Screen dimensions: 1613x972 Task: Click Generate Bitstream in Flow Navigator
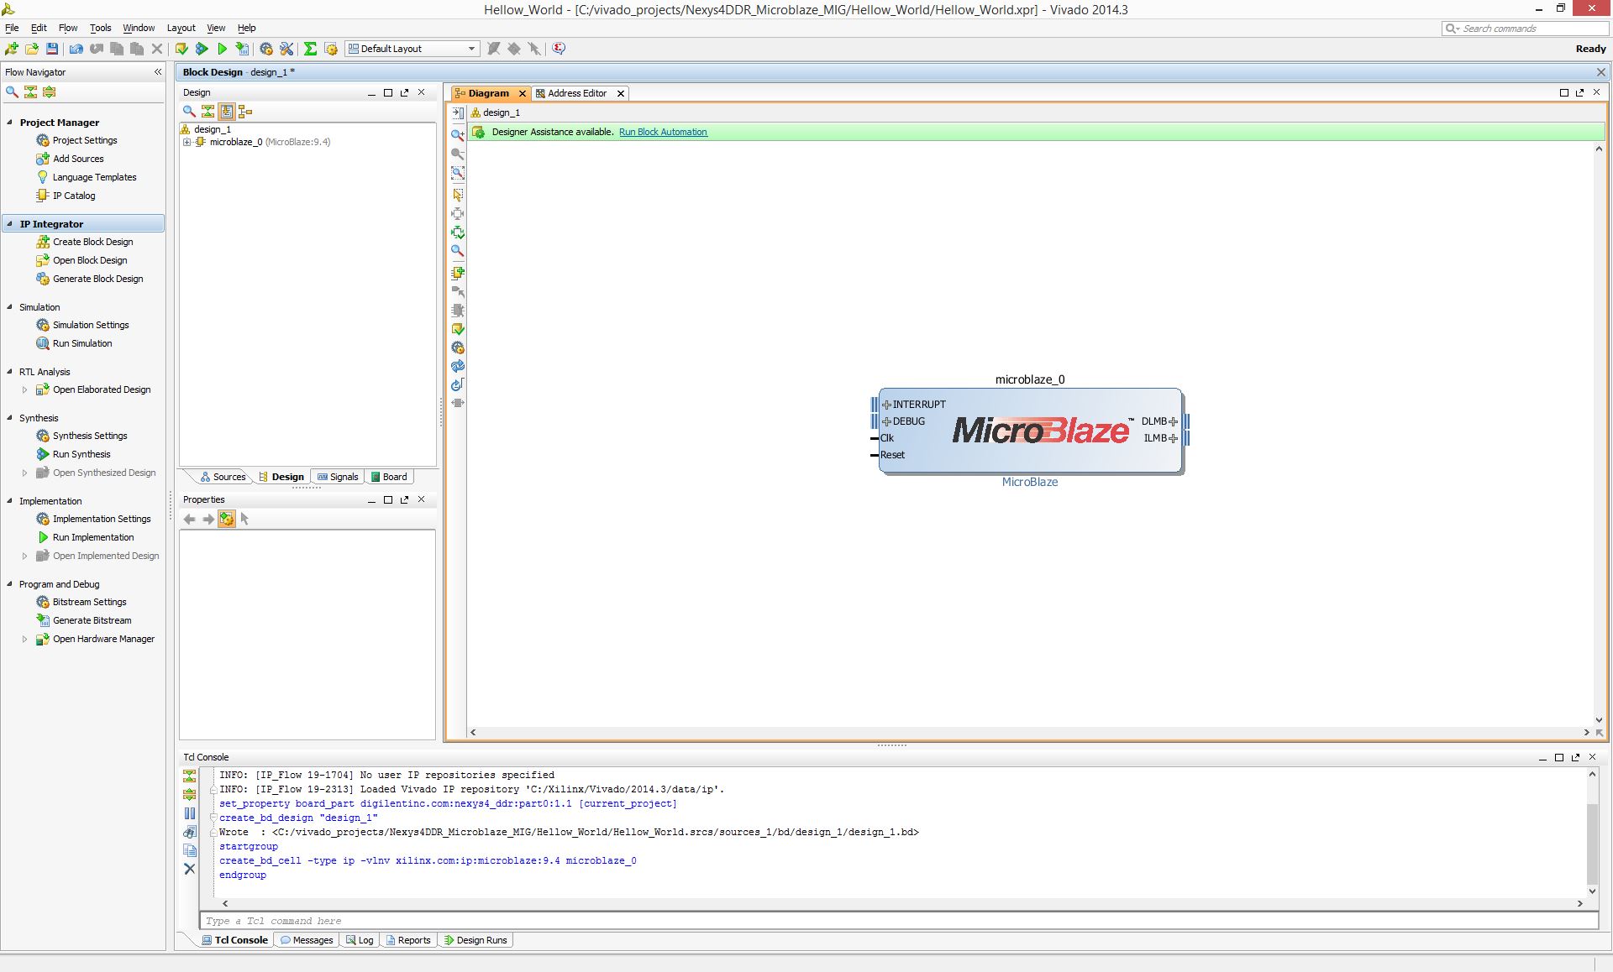point(92,620)
